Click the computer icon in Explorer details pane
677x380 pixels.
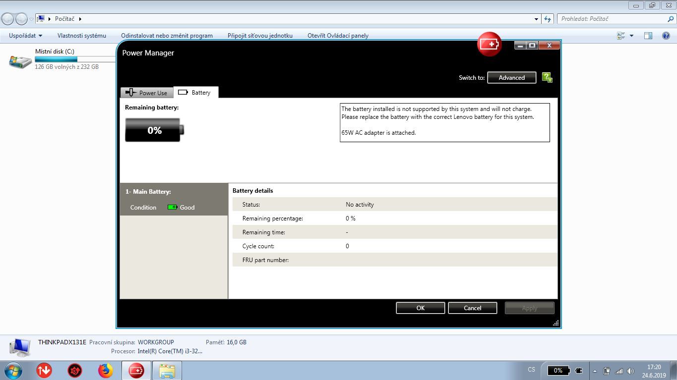tap(20, 348)
